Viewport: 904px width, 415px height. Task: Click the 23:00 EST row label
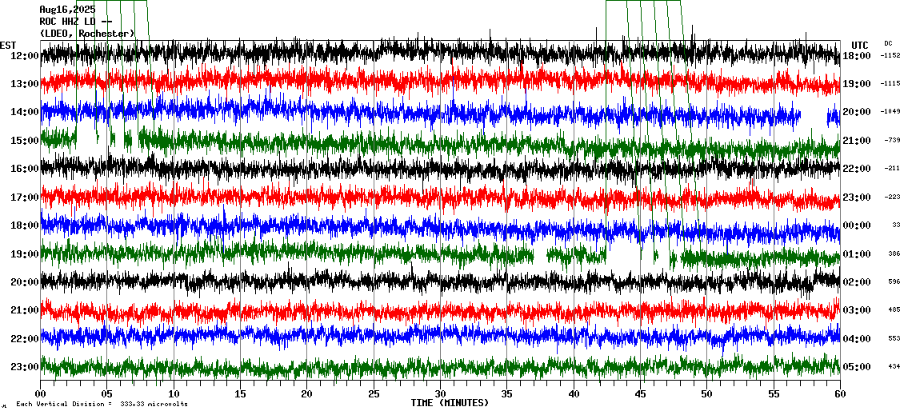[26, 367]
